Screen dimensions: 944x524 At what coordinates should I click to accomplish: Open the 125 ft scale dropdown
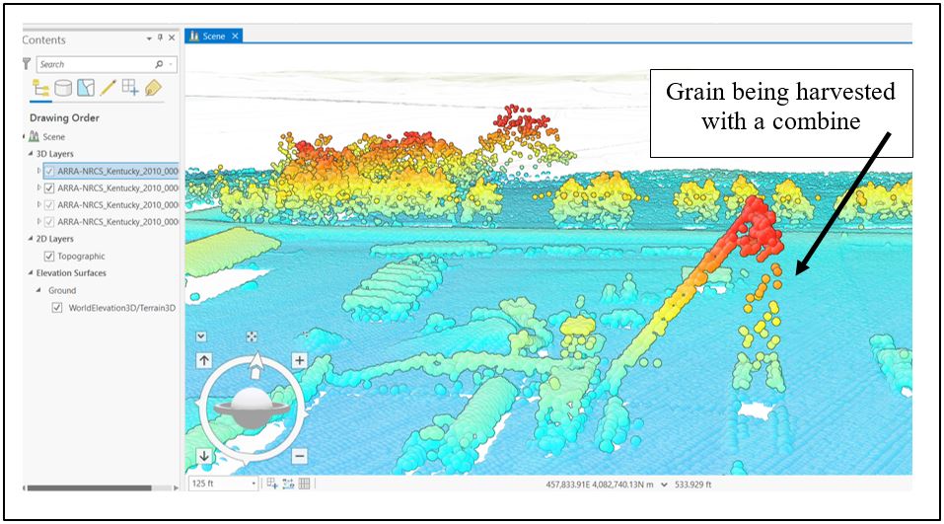[x=254, y=484]
